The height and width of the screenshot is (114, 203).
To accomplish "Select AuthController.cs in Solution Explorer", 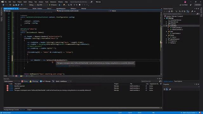I will pyautogui.click(x=177, y=28).
